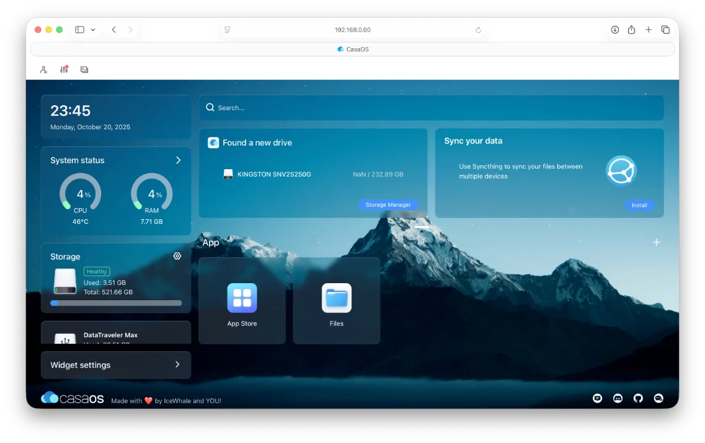The width and height of the screenshot is (705, 443).
Task: Click the Syncthing logo icon
Action: coord(621,171)
